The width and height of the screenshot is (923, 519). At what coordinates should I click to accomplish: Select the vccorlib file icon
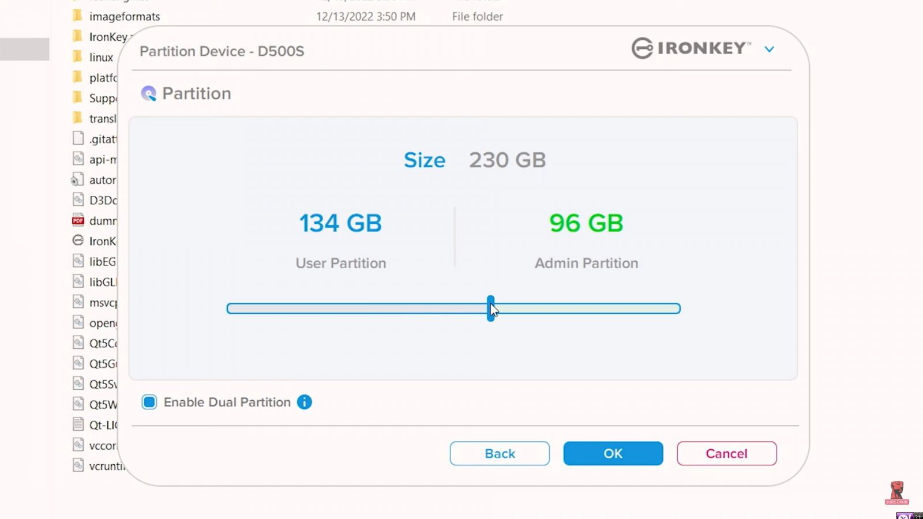(x=78, y=445)
